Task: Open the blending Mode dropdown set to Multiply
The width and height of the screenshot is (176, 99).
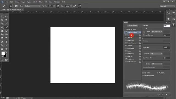Action: click(32, 6)
